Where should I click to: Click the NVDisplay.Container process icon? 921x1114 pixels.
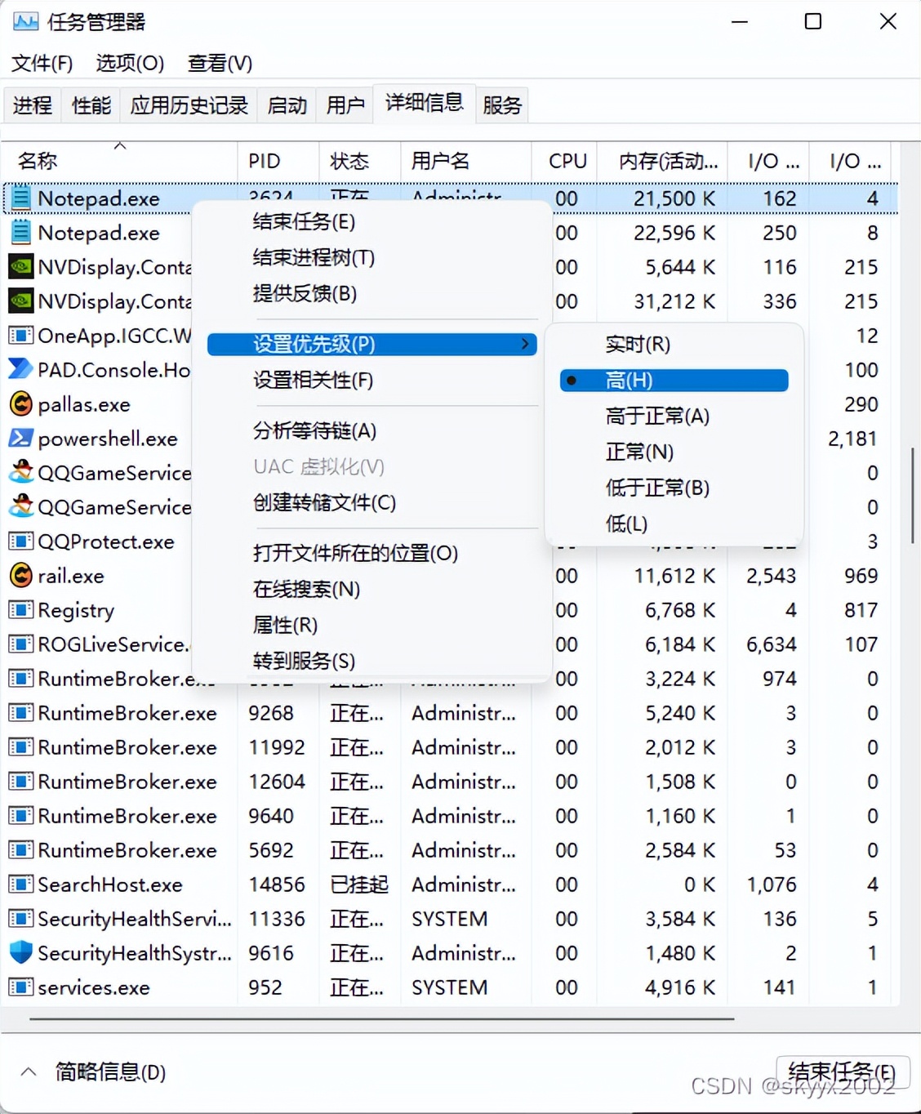tap(20, 267)
